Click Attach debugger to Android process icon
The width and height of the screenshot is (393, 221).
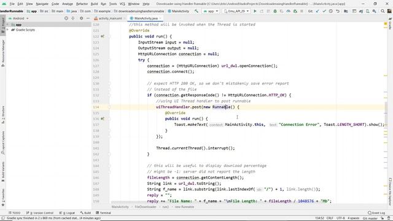[x=295, y=11]
